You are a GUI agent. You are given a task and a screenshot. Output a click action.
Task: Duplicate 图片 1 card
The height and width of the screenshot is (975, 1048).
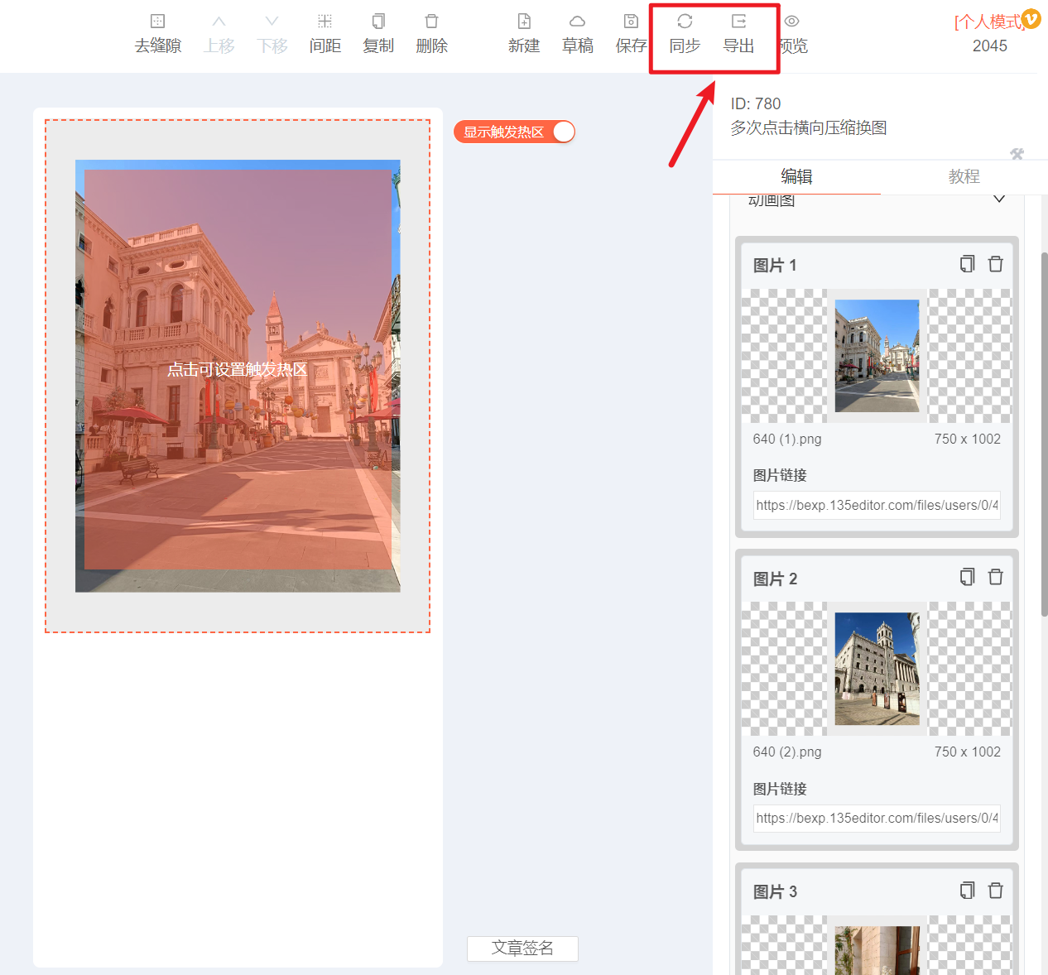(967, 264)
